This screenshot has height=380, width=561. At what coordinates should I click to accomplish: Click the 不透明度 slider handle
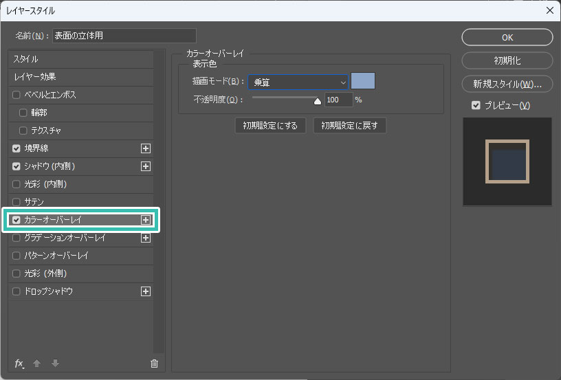click(x=318, y=102)
